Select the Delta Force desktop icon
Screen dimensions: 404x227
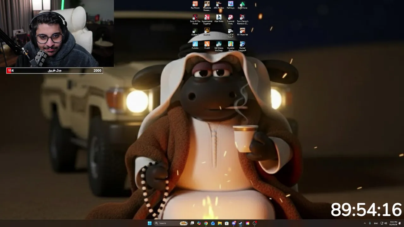click(242, 5)
